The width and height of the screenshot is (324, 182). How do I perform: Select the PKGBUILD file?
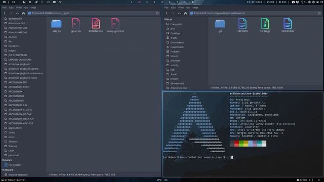coord(288,25)
